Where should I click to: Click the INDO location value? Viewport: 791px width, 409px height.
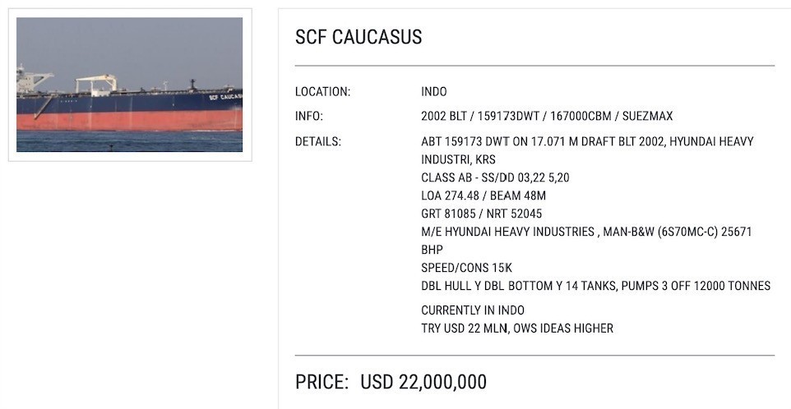434,92
